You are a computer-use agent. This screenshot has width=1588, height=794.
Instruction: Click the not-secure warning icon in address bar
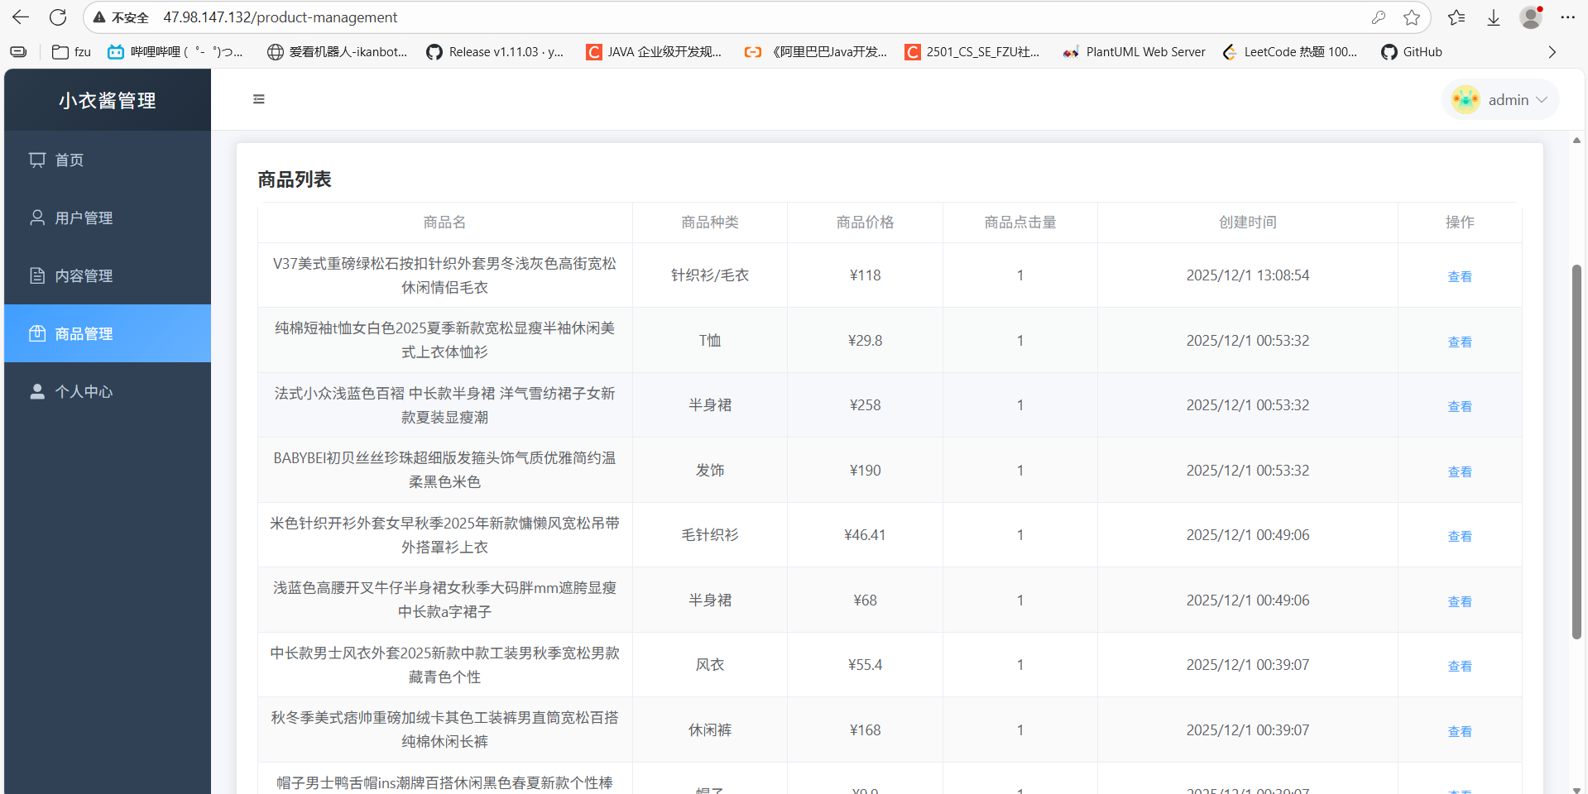click(x=99, y=17)
